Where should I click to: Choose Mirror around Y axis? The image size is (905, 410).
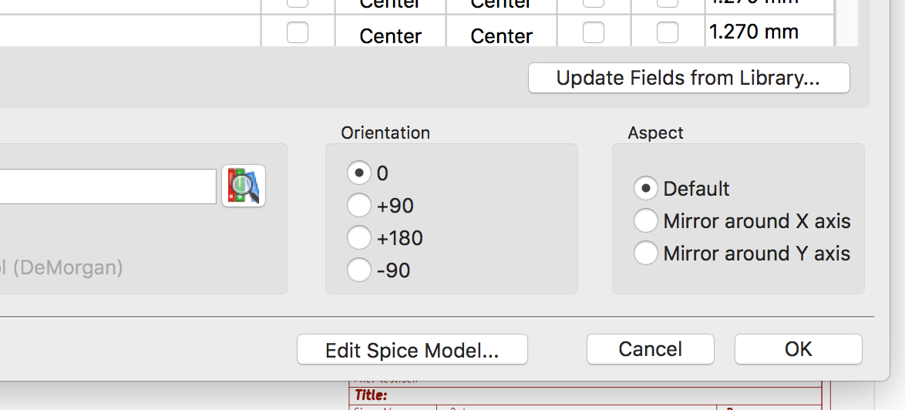645,254
